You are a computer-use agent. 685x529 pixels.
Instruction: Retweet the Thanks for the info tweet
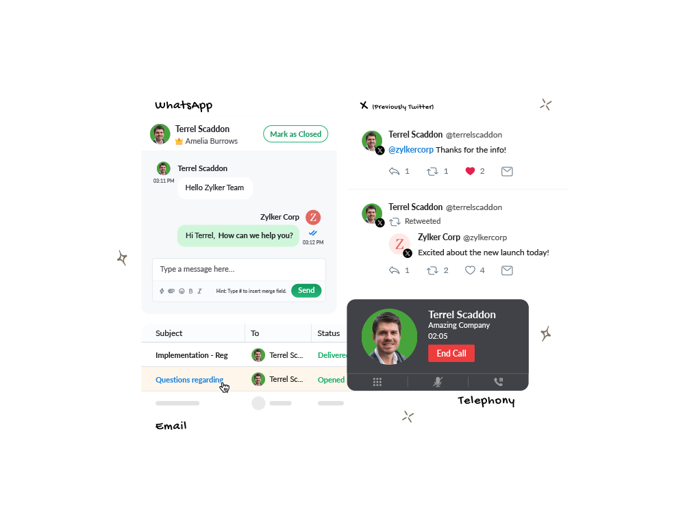tap(432, 172)
